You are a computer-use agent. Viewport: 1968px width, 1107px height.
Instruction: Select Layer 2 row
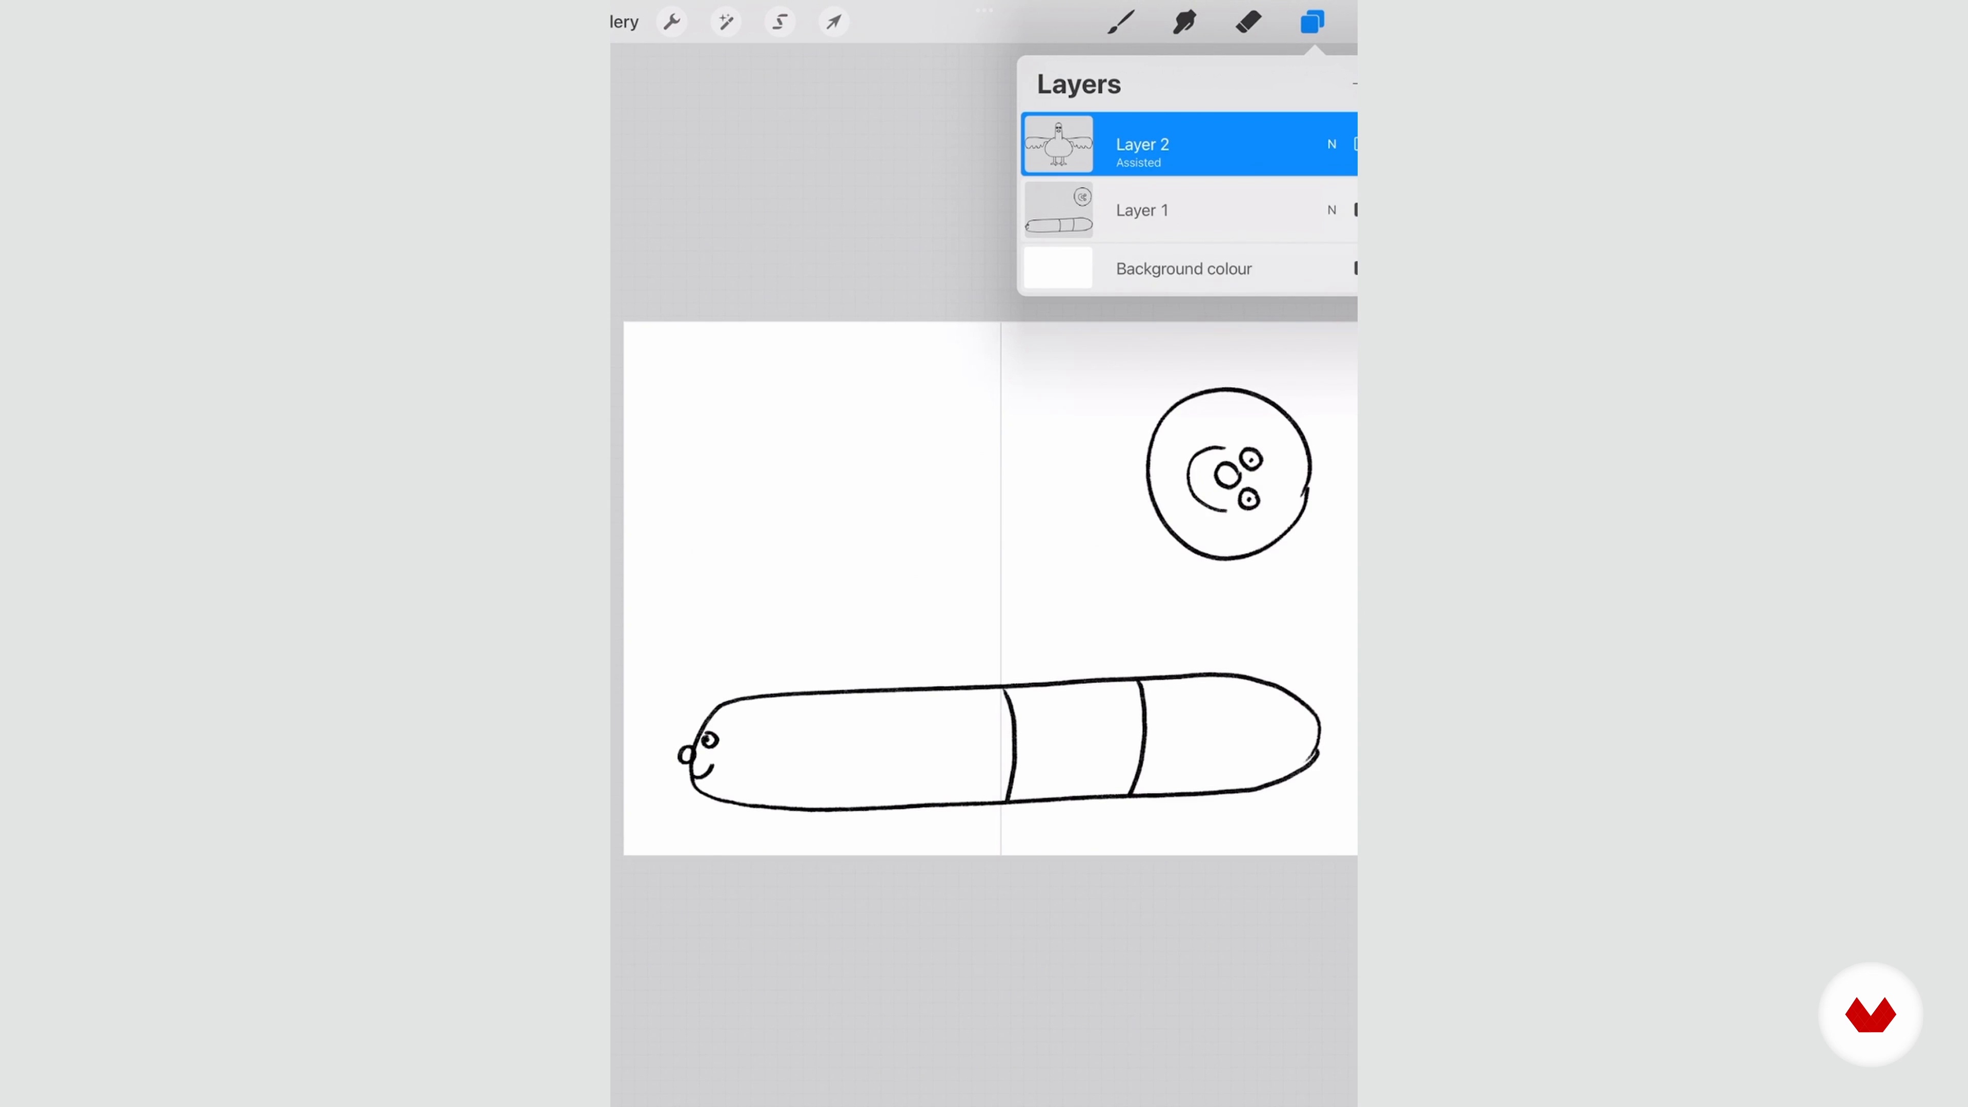point(1189,145)
